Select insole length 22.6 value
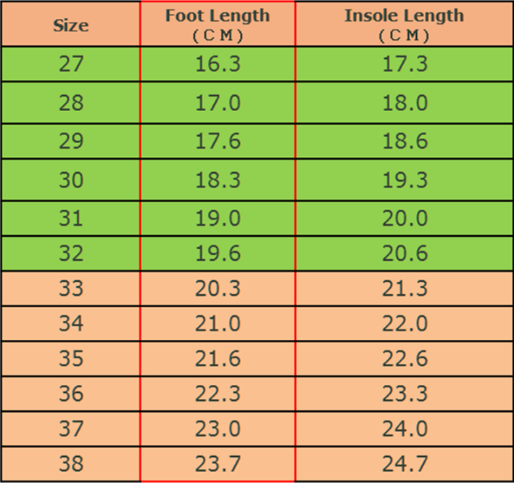Screen dimensions: 514x483 (x=405, y=359)
